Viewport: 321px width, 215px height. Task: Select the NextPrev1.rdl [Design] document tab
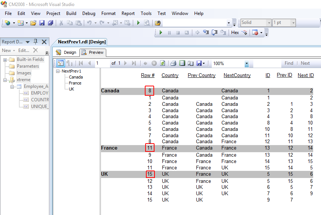click(x=82, y=42)
